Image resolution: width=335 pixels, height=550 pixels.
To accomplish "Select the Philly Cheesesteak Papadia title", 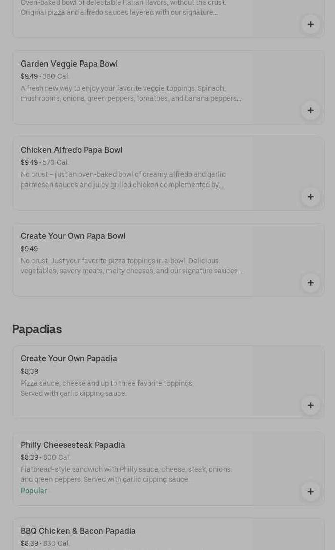I will pyautogui.click(x=73, y=445).
